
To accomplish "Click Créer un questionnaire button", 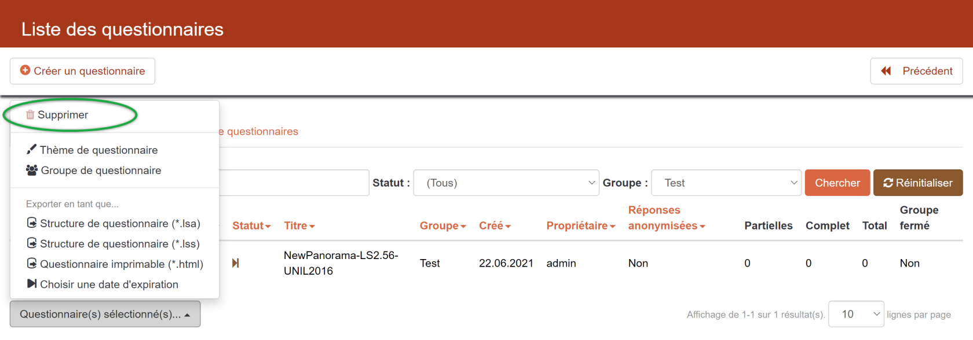I will (82, 71).
